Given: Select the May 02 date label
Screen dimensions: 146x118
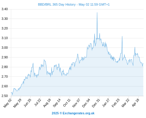Looking at the screenshot, I should [8, 103].
